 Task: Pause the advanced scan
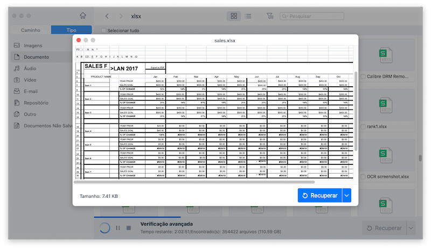[x=118, y=228]
